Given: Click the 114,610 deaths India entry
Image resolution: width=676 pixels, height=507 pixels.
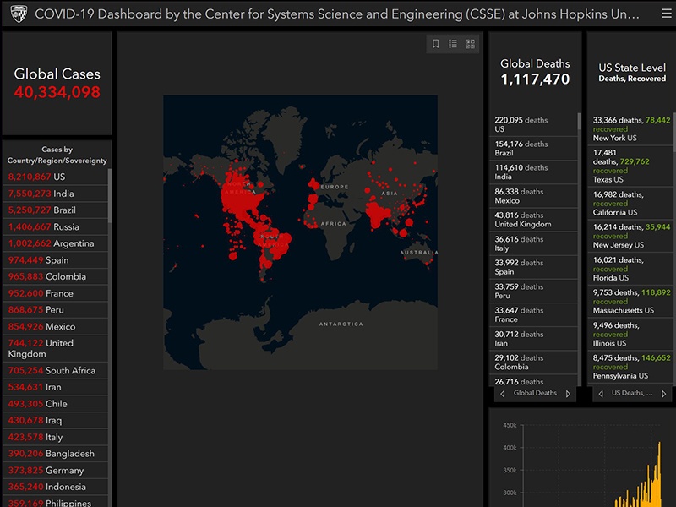Looking at the screenshot, I should click(x=533, y=172).
